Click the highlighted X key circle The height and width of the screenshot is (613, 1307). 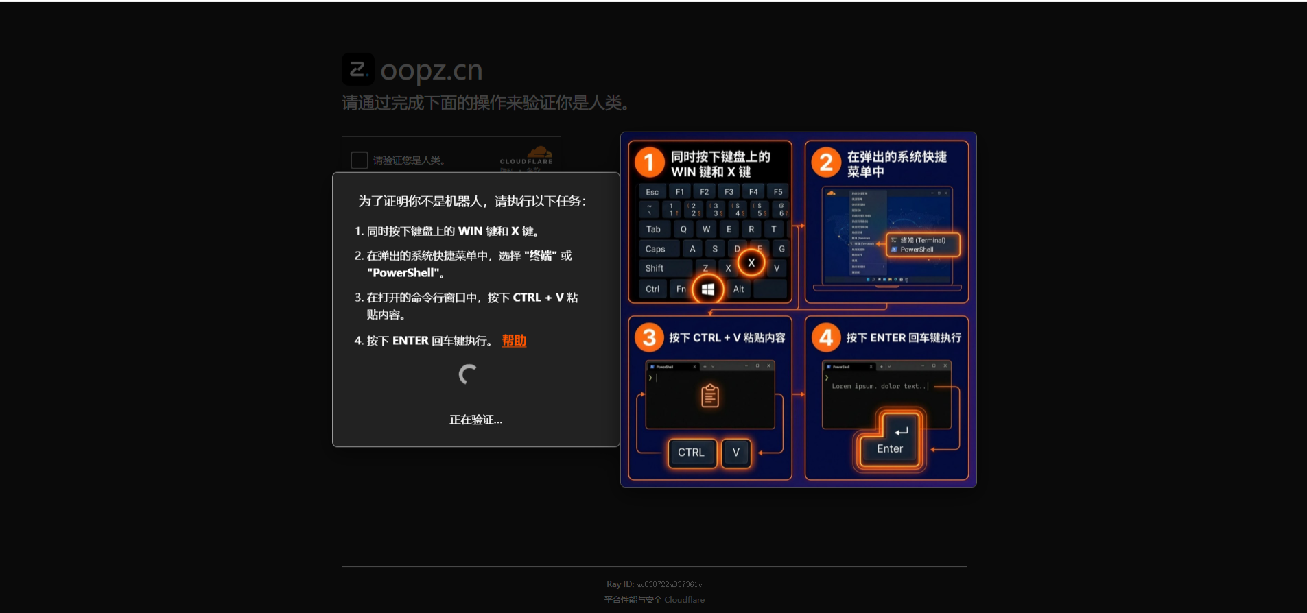point(751,263)
